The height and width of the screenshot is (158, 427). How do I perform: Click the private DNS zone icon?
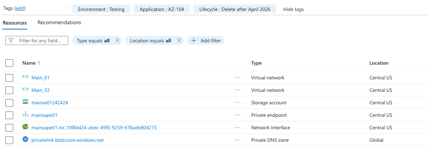[25, 140]
